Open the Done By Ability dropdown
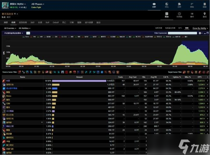This screenshot has height=155, width=210. coord(199,28)
